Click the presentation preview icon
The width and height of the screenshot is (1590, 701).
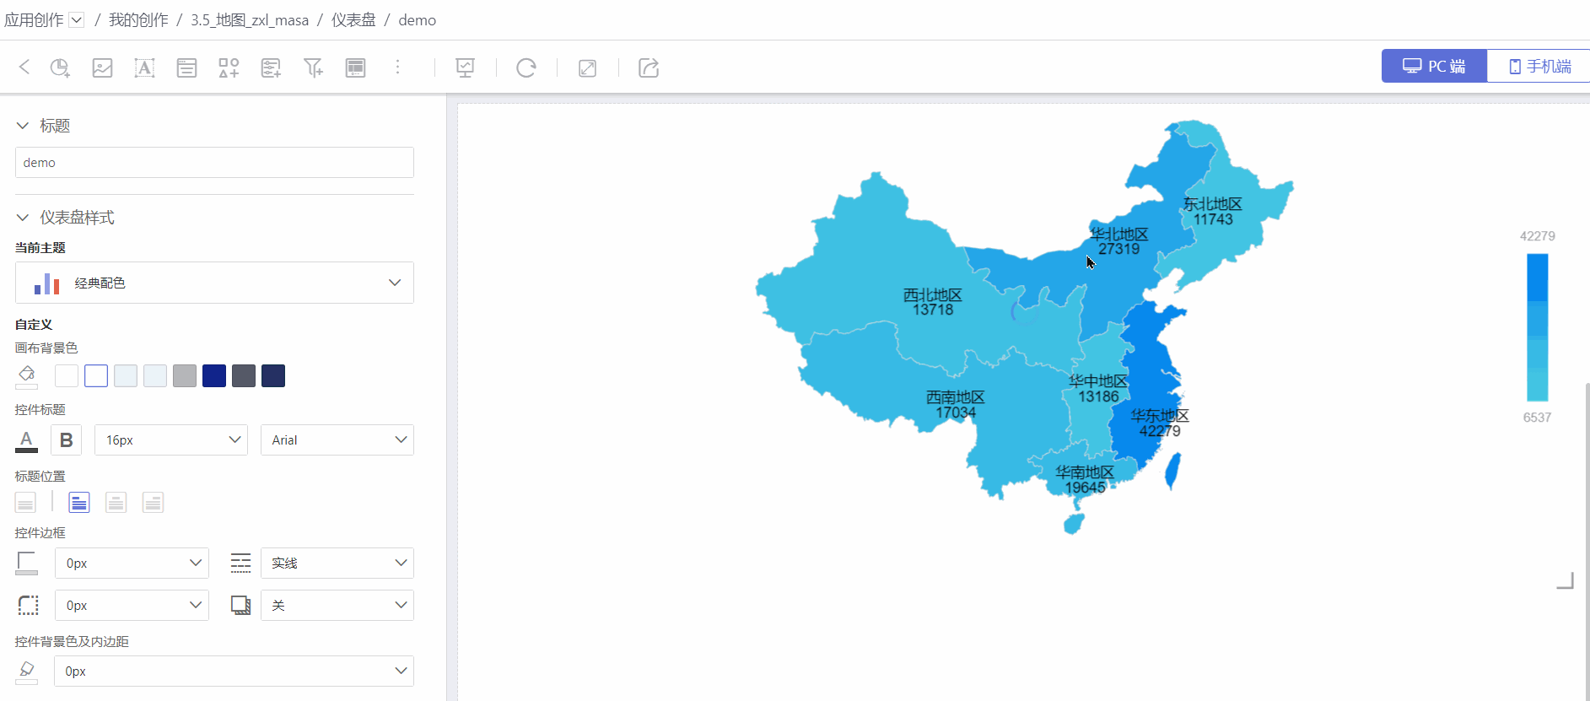coord(465,68)
